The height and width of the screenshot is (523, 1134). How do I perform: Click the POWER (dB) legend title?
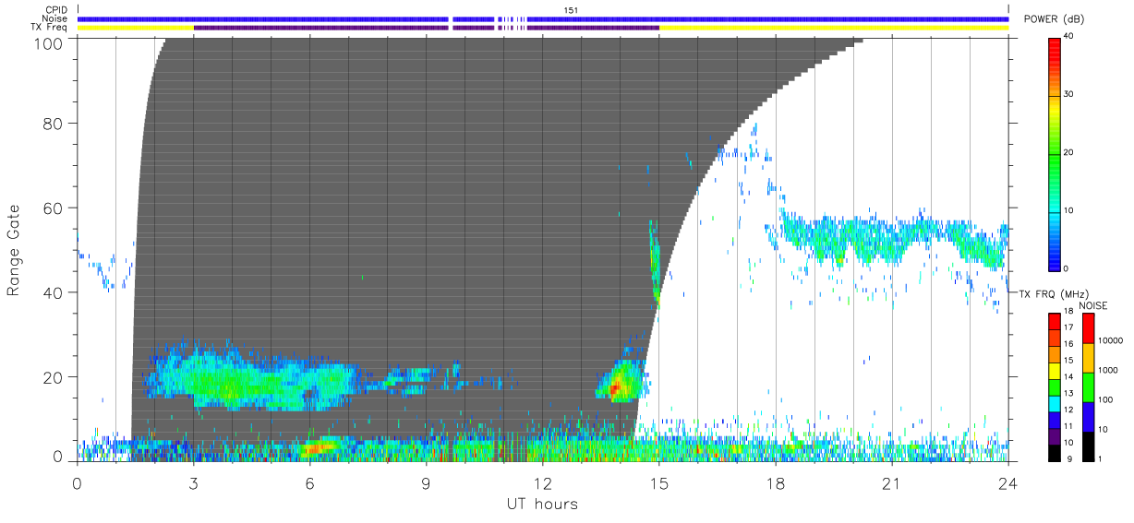tap(1054, 19)
